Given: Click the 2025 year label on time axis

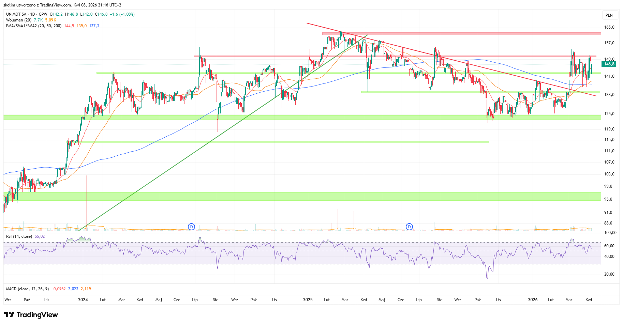Looking at the screenshot, I should tap(308, 300).
